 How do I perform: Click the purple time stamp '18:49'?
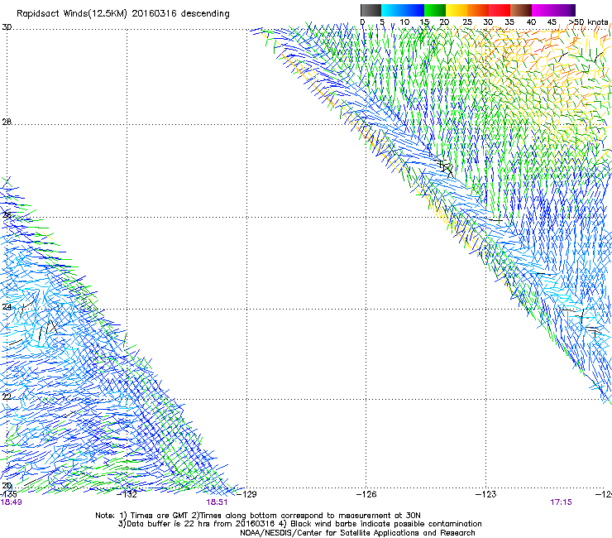click(x=12, y=502)
